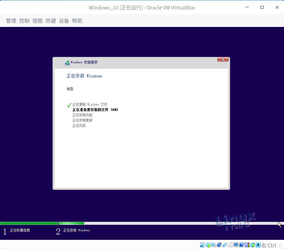This screenshot has height=249, width=284.
Task: Click the 正在收集信息 stage label
Action: point(20,230)
